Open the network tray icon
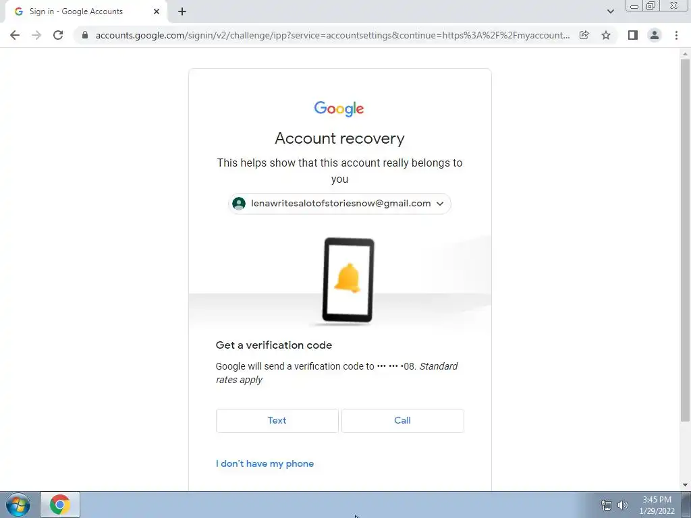This screenshot has height=518, width=691. coord(607,505)
